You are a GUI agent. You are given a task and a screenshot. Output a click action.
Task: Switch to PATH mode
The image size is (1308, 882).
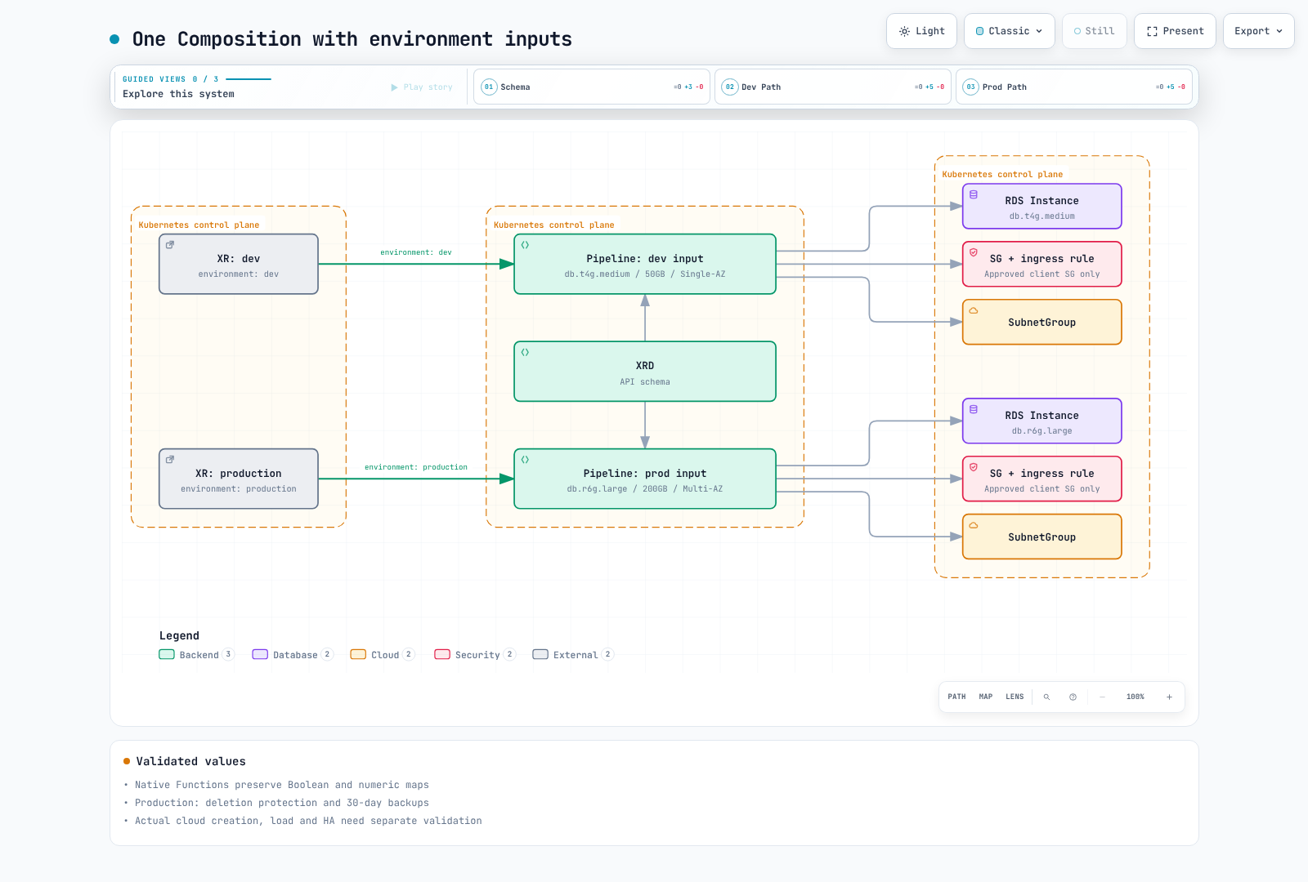point(956,697)
